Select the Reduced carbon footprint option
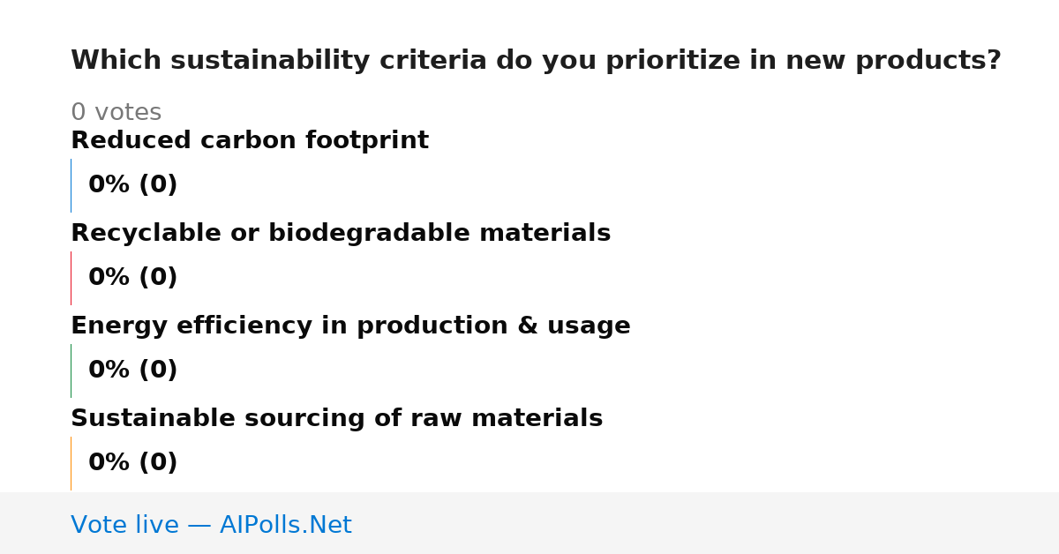This screenshot has width=1059, height=554. [x=250, y=140]
